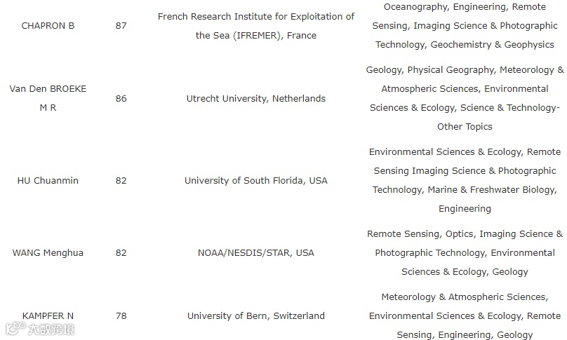Click Remote Sensing, Optics fields text
This screenshot has width=567, height=340.
(x=465, y=252)
